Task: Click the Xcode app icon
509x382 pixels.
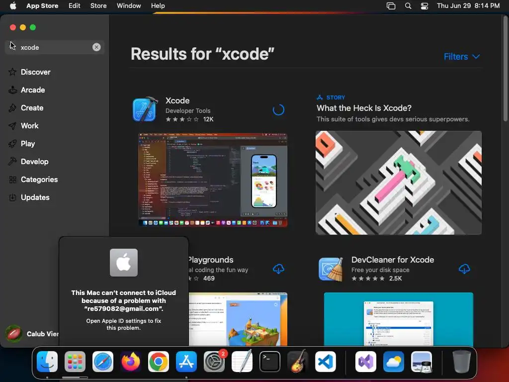Action: coord(145,109)
